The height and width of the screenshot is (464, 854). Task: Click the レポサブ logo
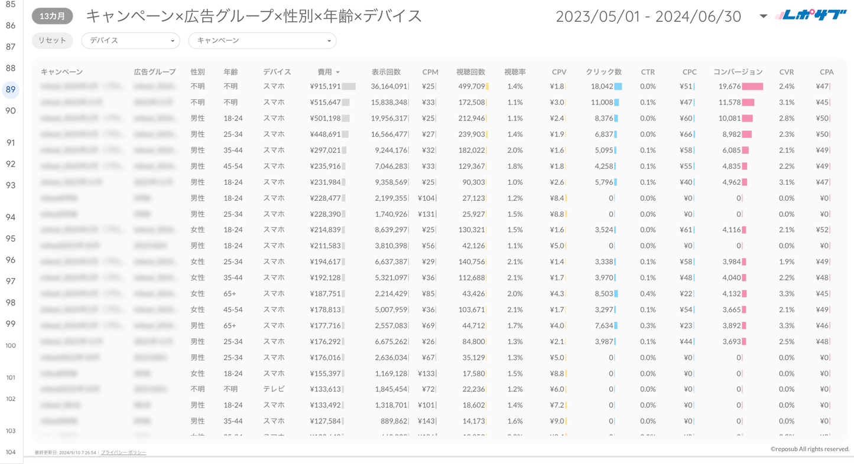click(811, 15)
